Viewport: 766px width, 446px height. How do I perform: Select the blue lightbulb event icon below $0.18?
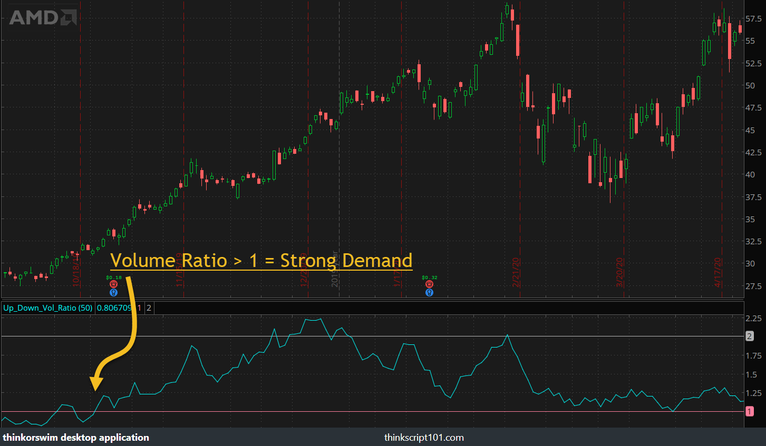113,293
